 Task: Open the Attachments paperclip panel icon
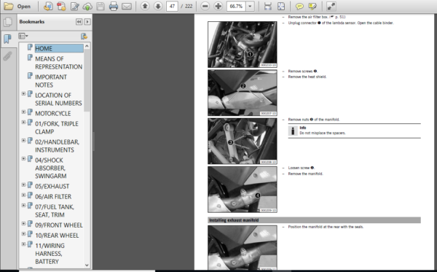pos(8,56)
